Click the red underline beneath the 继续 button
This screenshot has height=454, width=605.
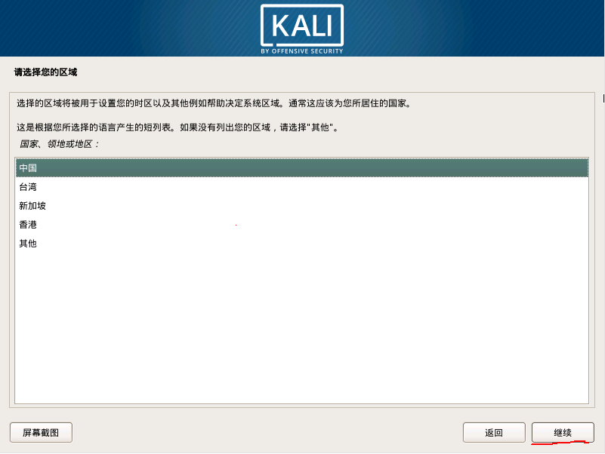click(x=560, y=443)
